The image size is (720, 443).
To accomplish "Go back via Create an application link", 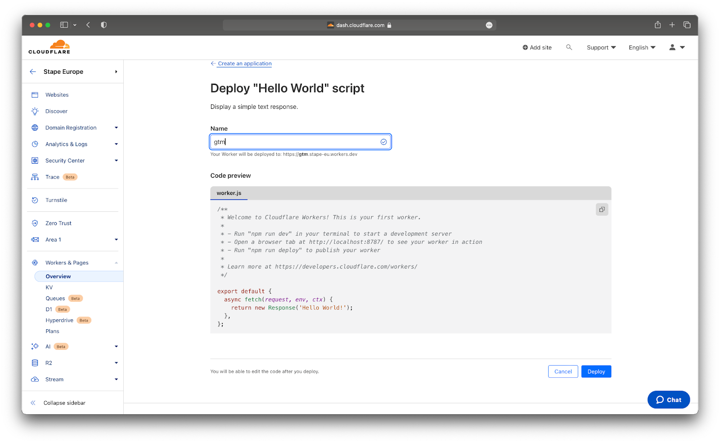I will click(241, 64).
